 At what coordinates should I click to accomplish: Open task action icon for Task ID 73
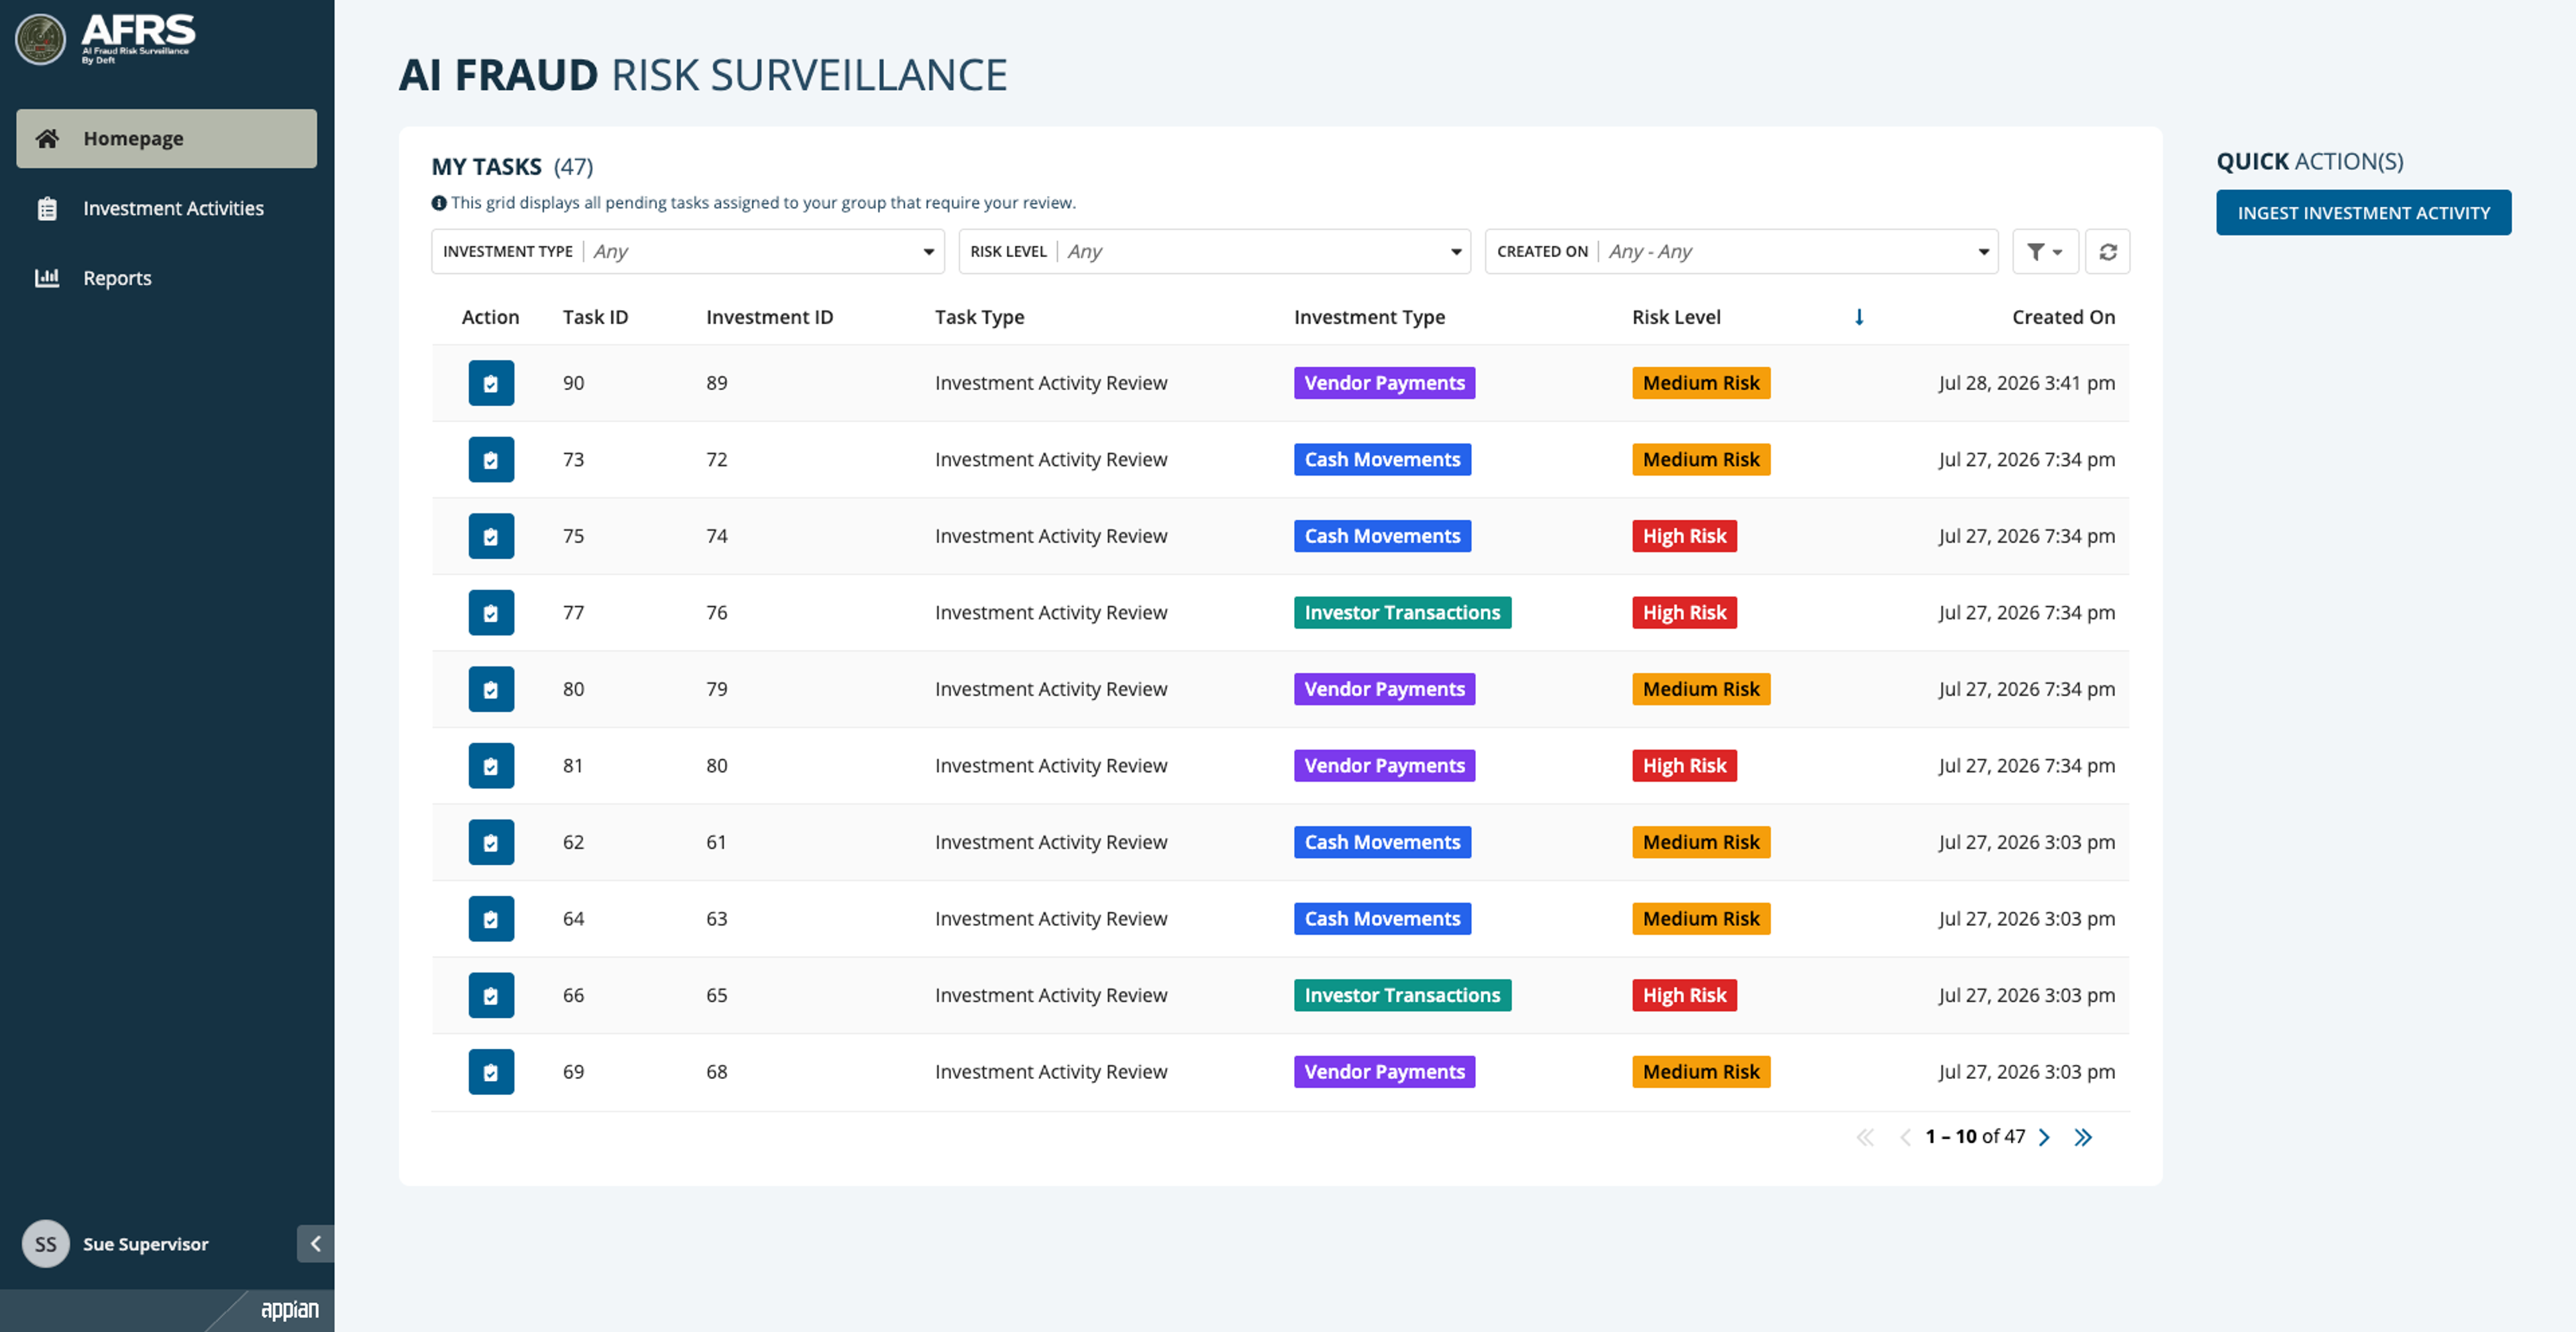point(491,460)
